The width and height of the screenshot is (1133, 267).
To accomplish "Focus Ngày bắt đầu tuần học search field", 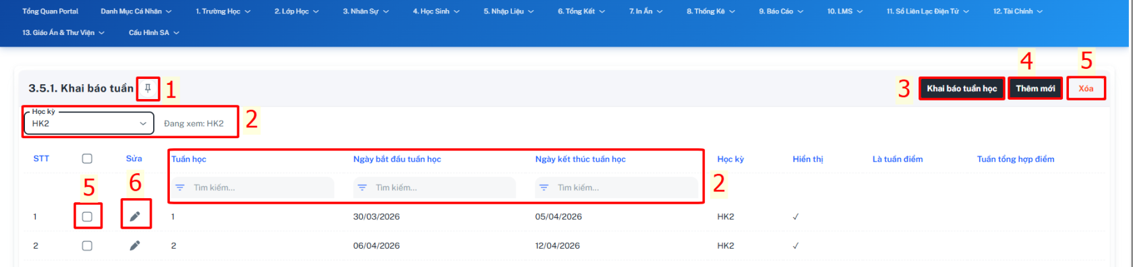I will point(434,187).
